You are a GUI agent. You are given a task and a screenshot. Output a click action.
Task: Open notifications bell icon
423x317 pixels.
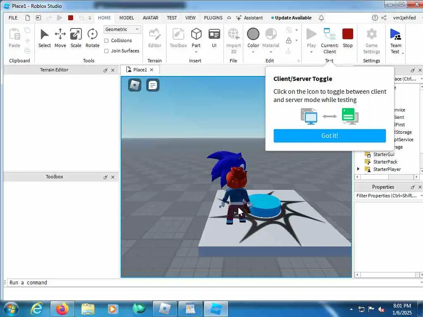click(321, 18)
